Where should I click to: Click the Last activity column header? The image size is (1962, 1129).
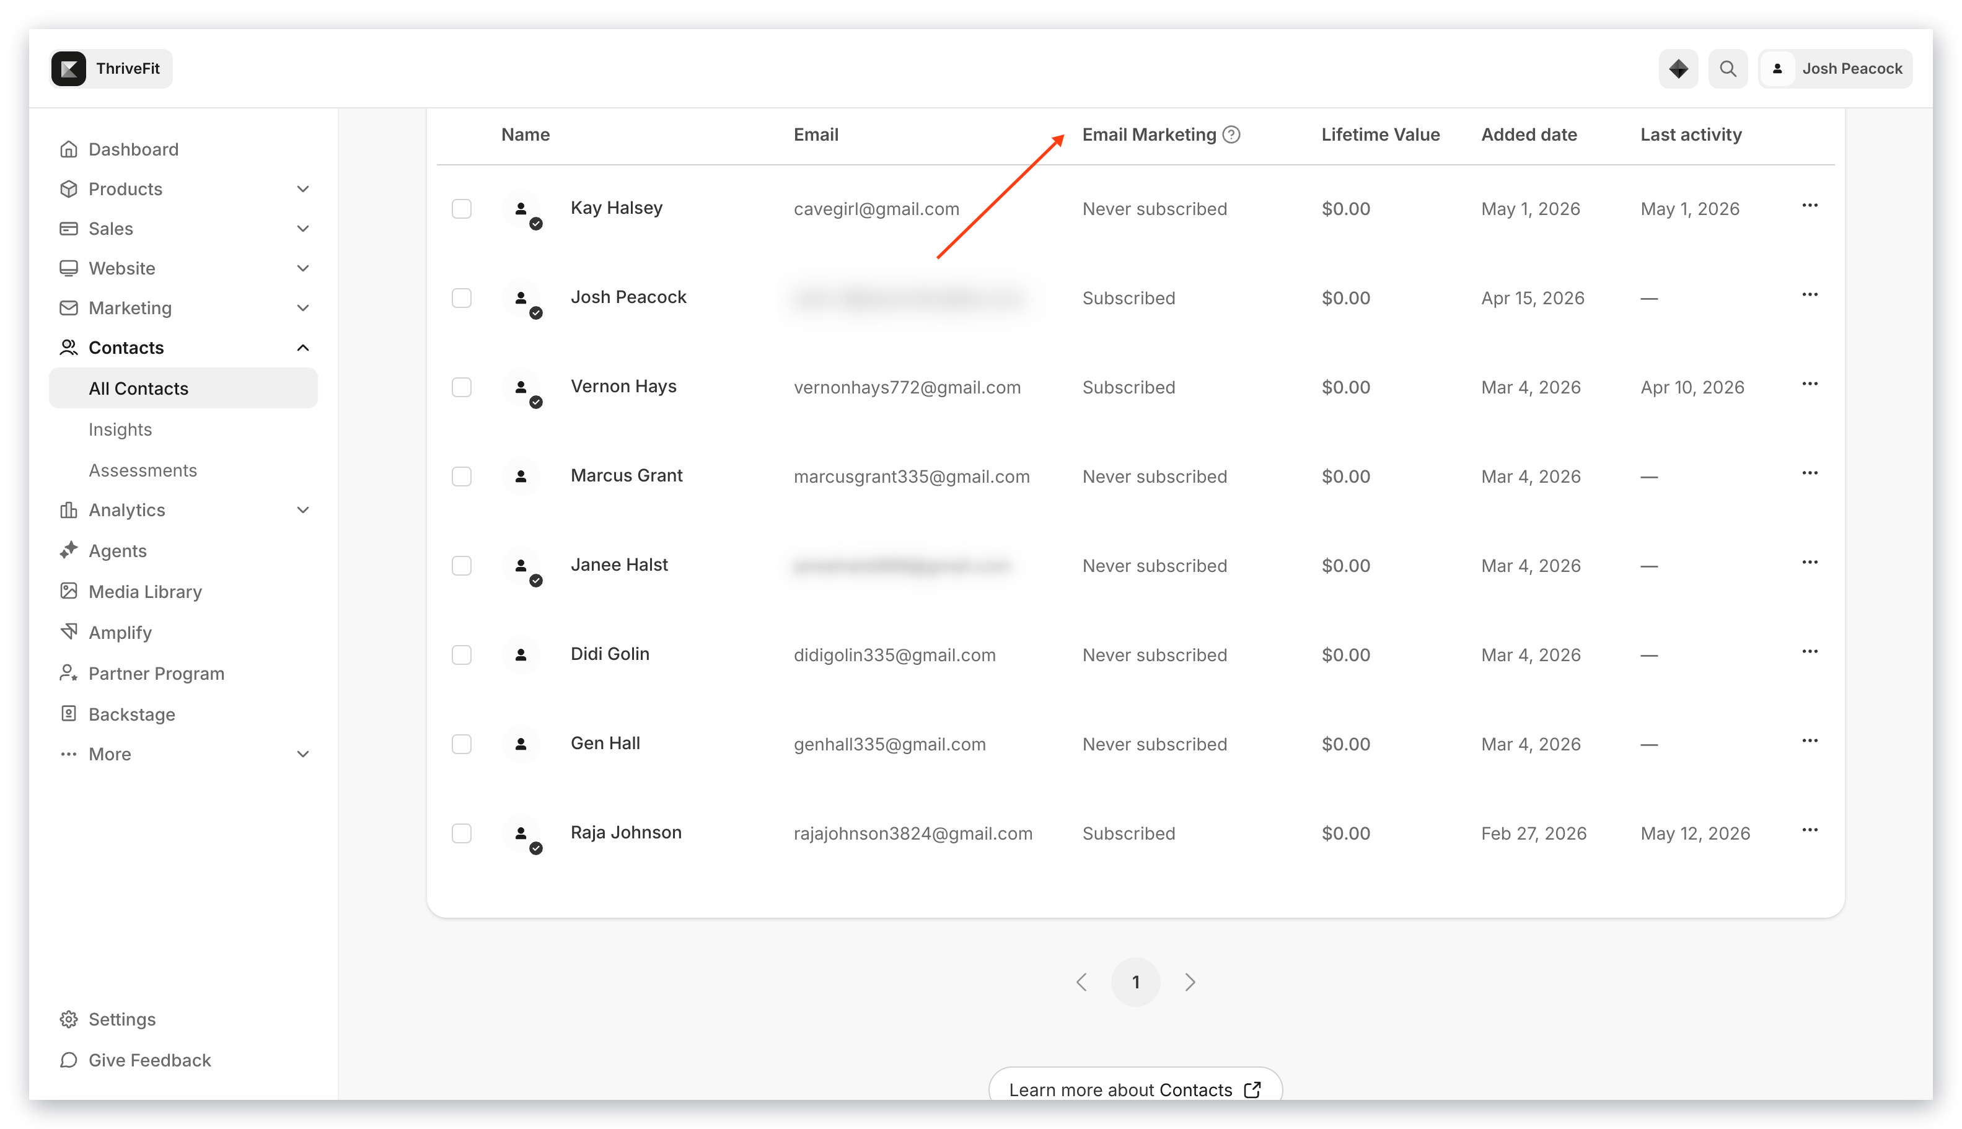(x=1691, y=135)
